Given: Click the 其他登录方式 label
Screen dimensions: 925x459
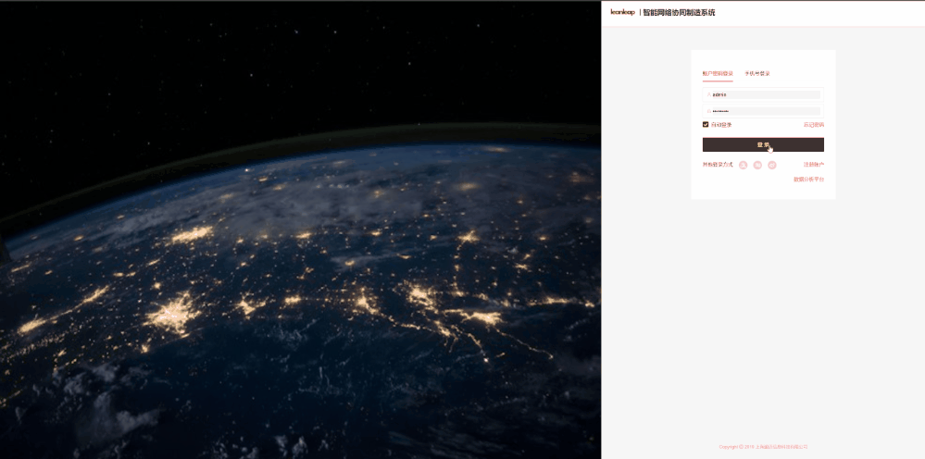Looking at the screenshot, I should point(718,165).
